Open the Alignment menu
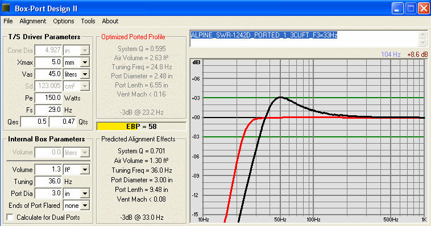 (33, 21)
